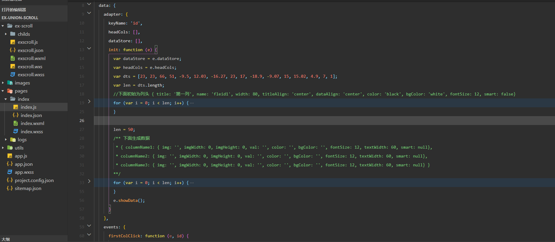Open app.wxss file name
The height and width of the screenshot is (242, 555).
pyautogui.click(x=24, y=172)
